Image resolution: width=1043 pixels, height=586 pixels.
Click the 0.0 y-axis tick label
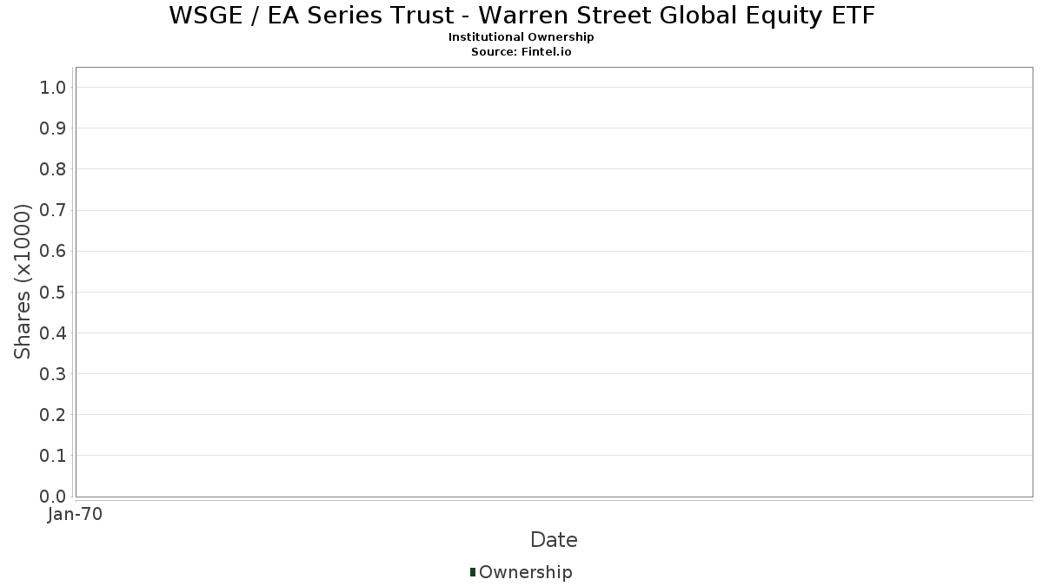pos(53,496)
